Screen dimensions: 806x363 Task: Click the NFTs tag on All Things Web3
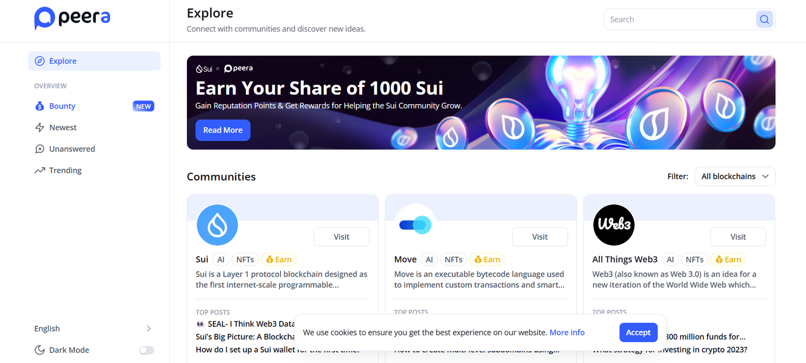click(x=694, y=259)
